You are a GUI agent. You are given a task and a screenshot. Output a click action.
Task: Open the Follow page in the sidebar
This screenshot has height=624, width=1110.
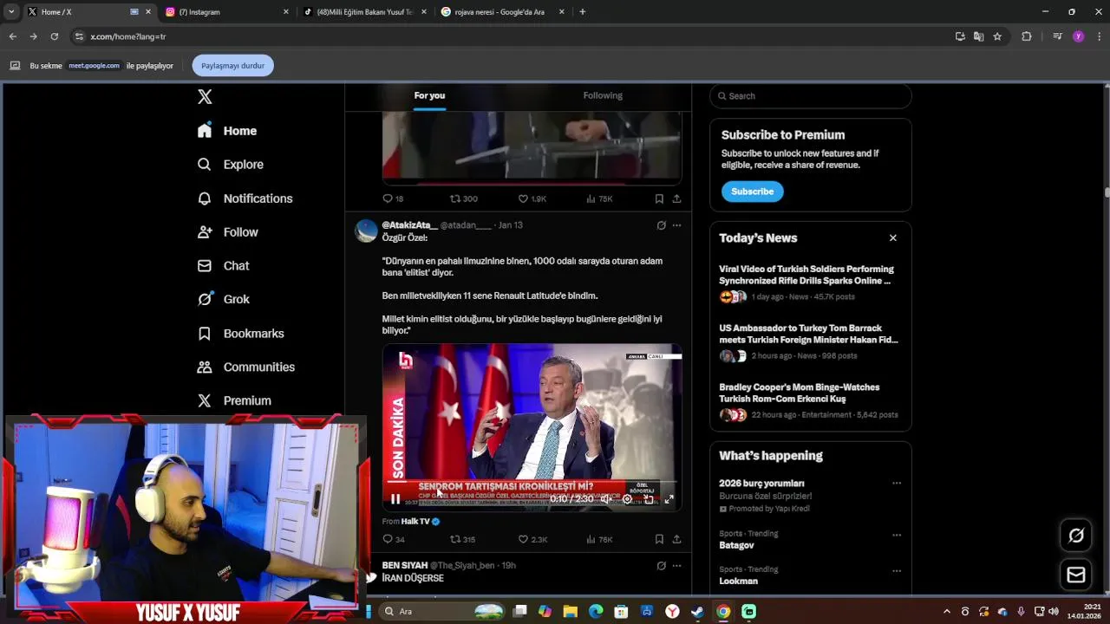pos(227,232)
